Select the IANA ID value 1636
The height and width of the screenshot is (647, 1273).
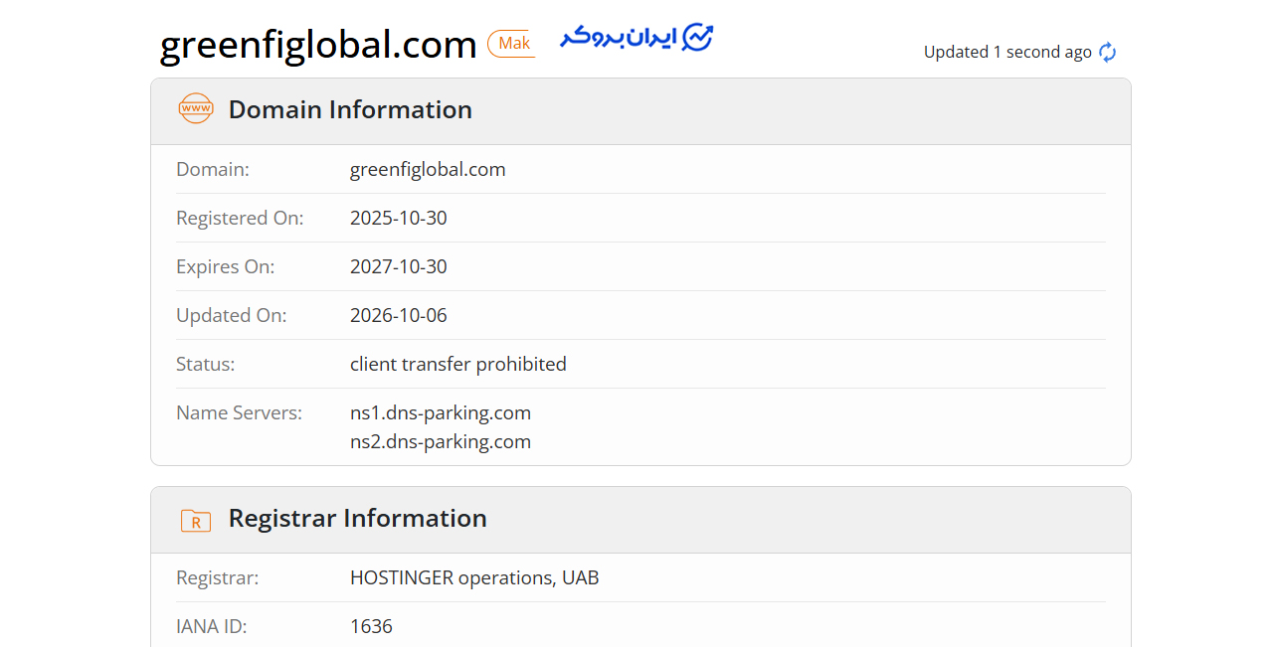point(371,626)
